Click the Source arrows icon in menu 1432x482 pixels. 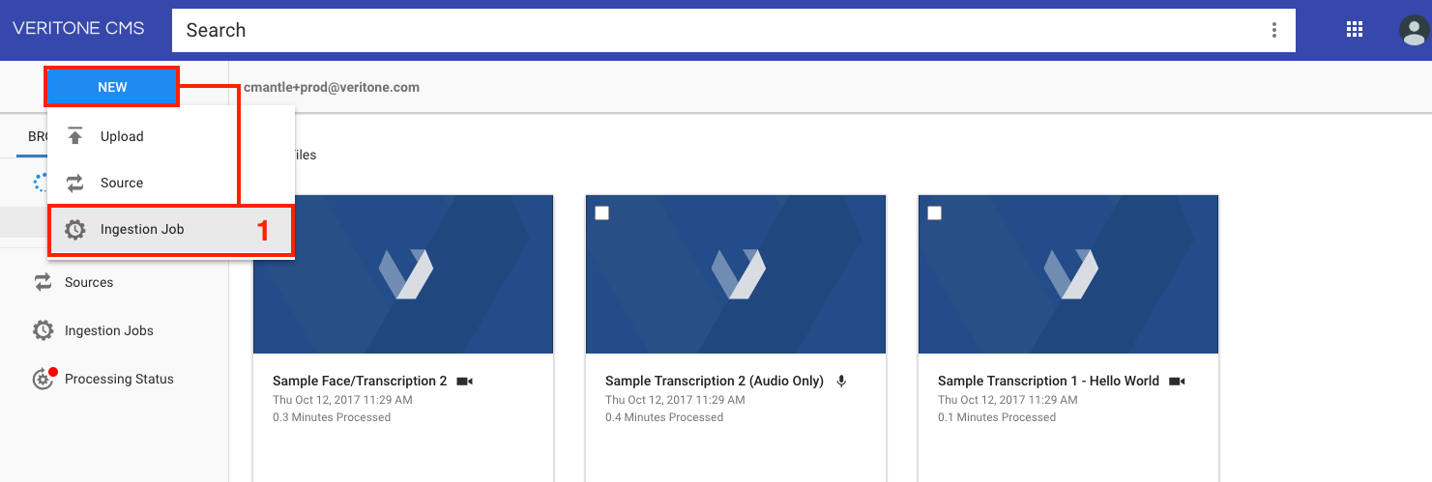75,183
